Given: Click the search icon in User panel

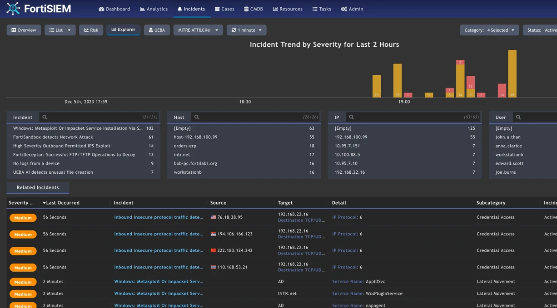Looking at the screenshot, I should coord(518,117).
